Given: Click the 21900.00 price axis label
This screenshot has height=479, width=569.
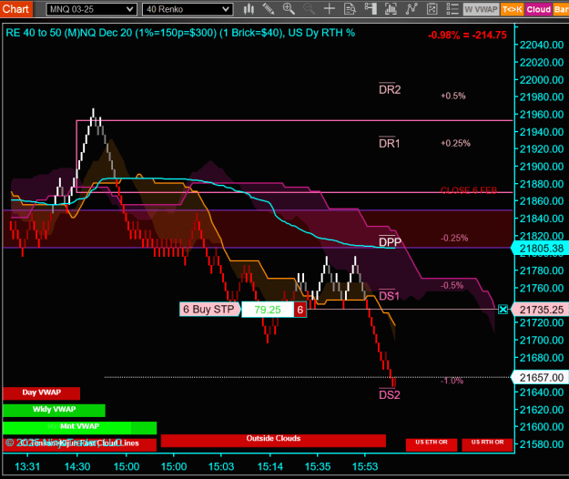Looking at the screenshot, I should tap(542, 167).
